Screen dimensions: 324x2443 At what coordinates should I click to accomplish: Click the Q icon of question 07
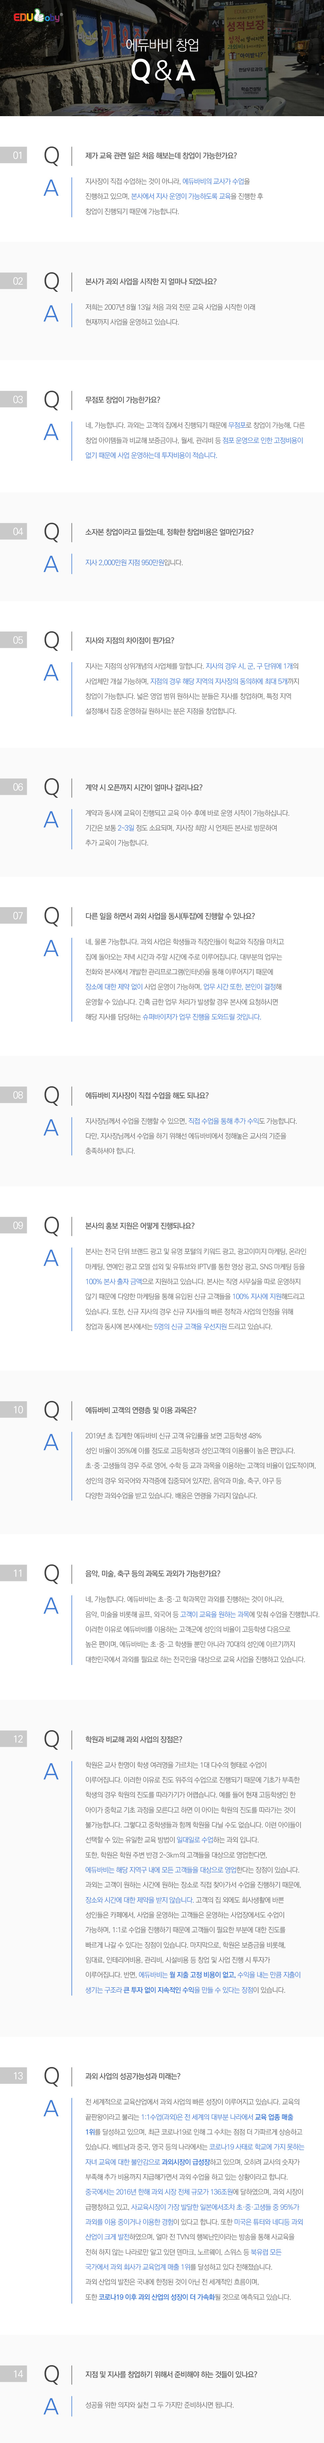(x=51, y=916)
